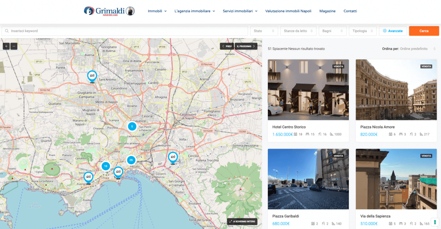Click the property marker near Cercola
The height and width of the screenshot is (229, 441).
[x=173, y=158]
